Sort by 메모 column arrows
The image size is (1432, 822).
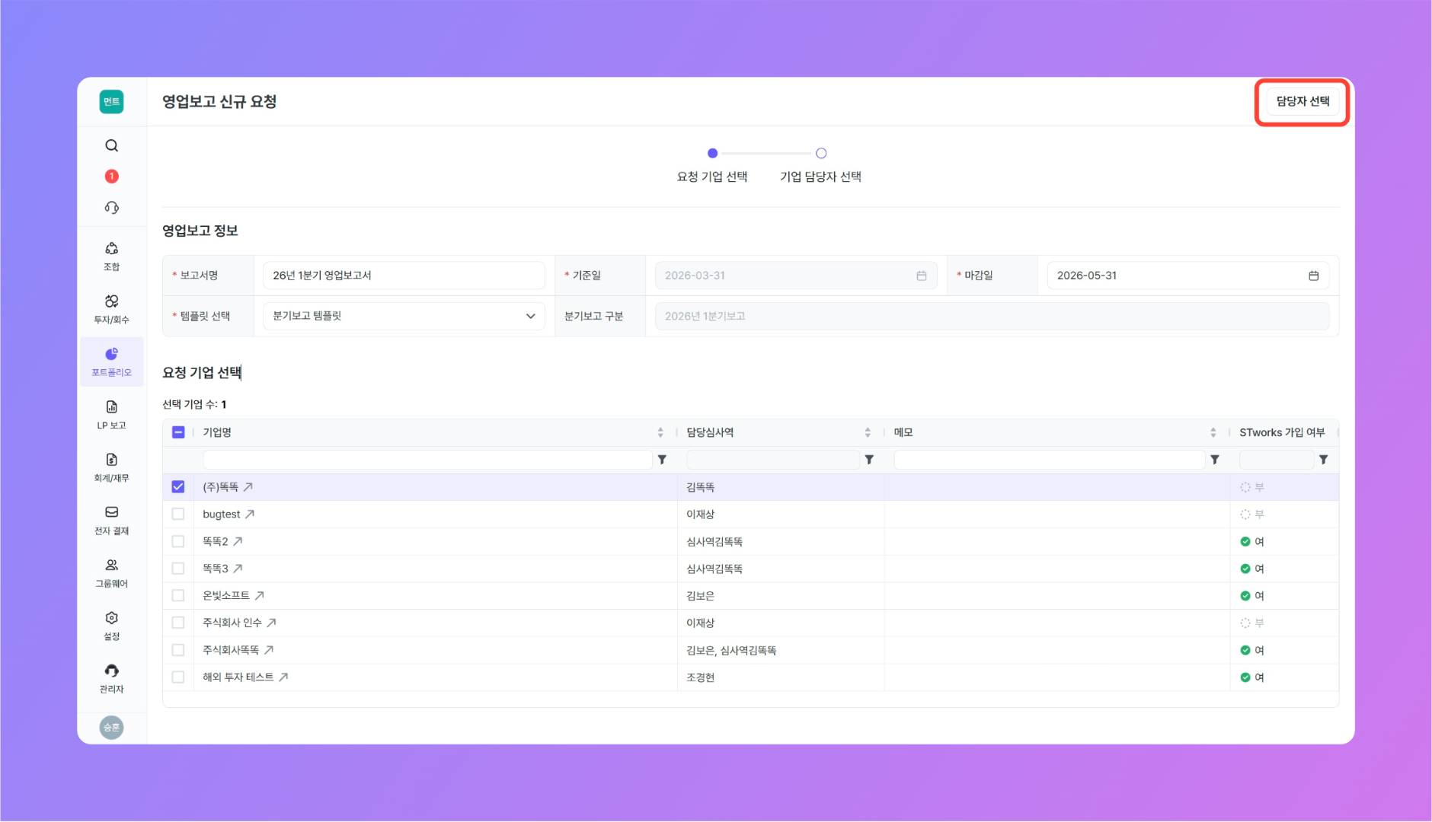click(1213, 432)
